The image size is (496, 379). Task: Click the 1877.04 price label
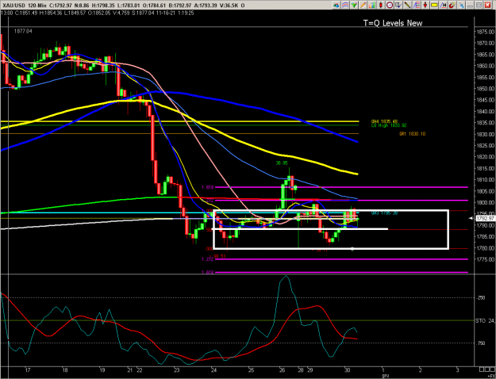pos(23,31)
